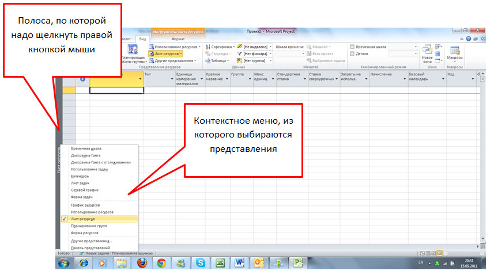
Task: Click the Сортировка sort icon
Action: (x=208, y=47)
